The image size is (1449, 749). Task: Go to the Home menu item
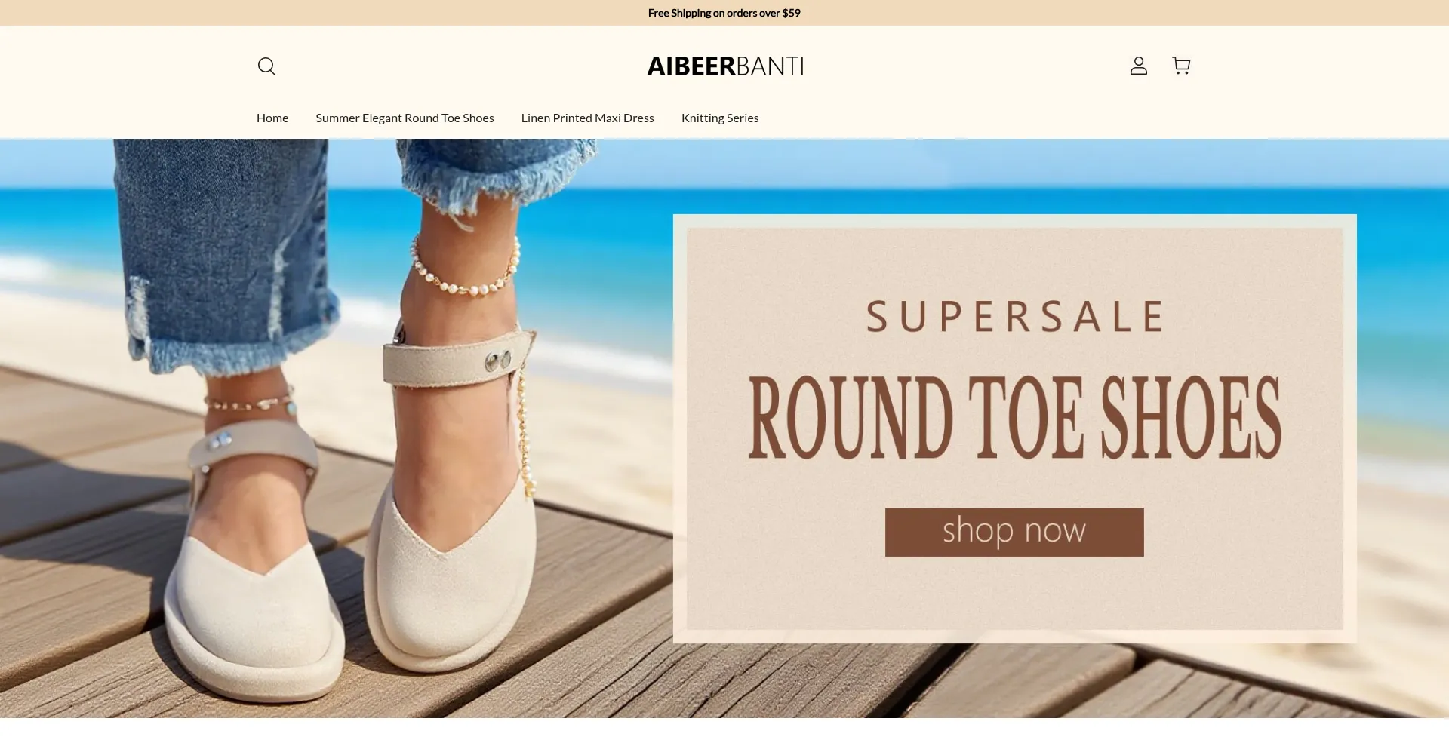(272, 118)
